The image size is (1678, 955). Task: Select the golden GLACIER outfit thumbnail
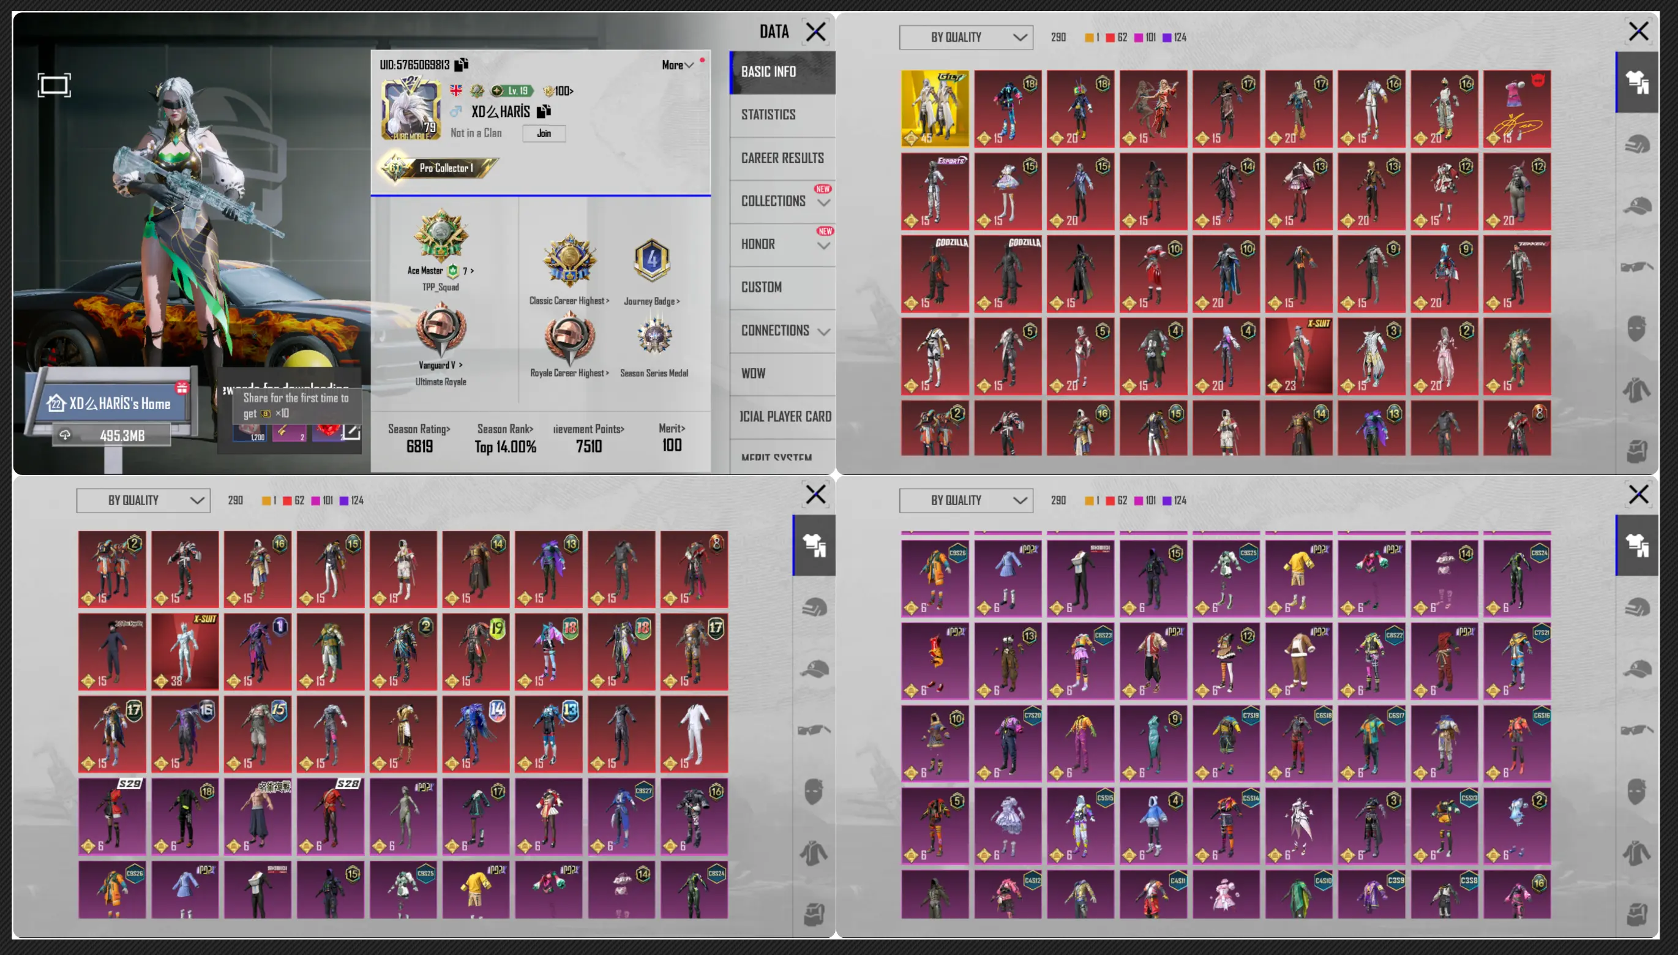coord(934,108)
